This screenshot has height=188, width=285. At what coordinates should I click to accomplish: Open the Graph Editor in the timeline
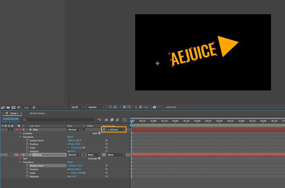tap(124, 119)
